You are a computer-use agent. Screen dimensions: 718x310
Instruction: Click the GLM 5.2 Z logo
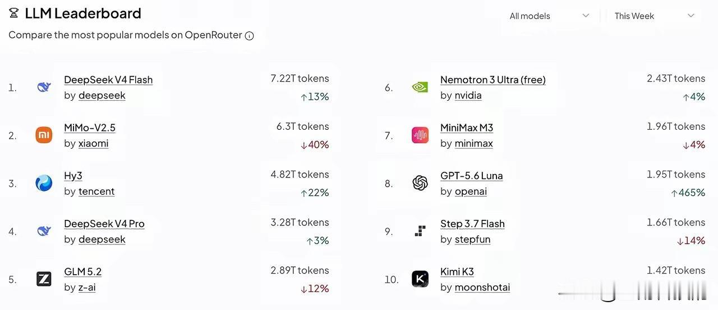tap(44, 279)
